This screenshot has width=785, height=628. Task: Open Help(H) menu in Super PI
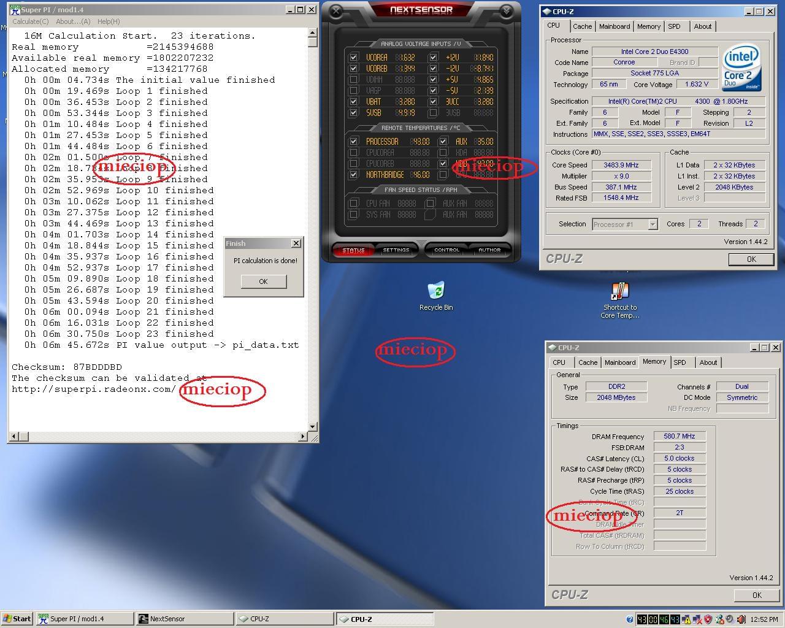(x=109, y=21)
